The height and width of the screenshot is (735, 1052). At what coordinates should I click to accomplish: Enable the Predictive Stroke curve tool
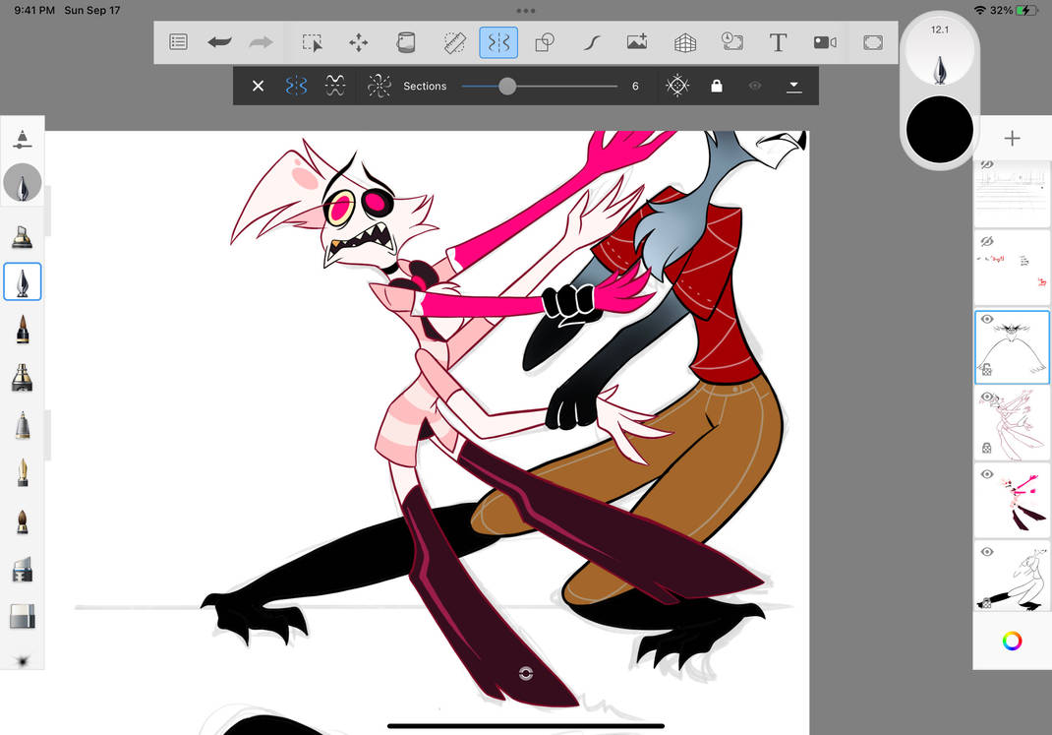pos(591,42)
